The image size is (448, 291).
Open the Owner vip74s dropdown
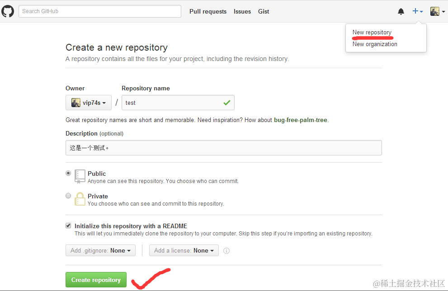[89, 103]
